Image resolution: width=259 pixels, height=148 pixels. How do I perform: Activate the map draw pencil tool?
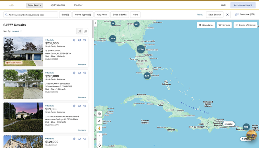click(99, 121)
